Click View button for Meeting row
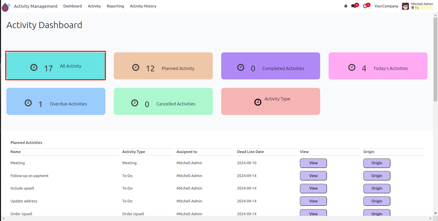 coord(313,163)
